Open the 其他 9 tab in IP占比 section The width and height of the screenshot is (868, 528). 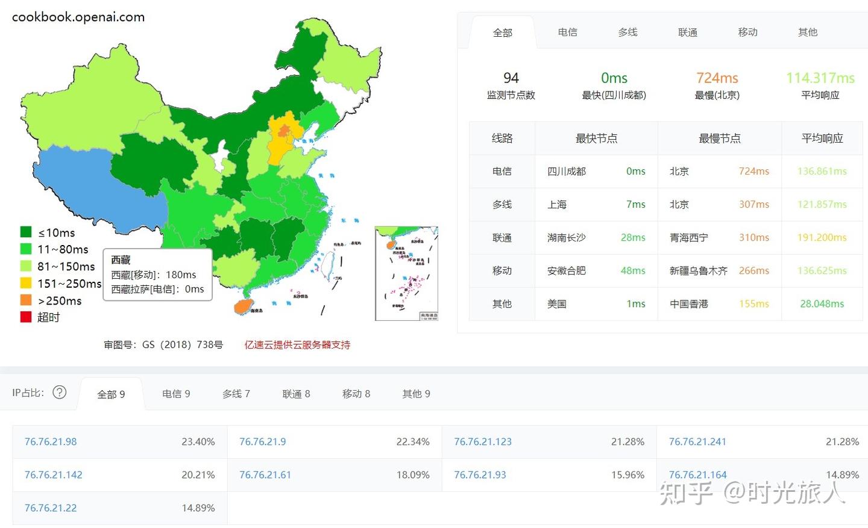coord(415,393)
